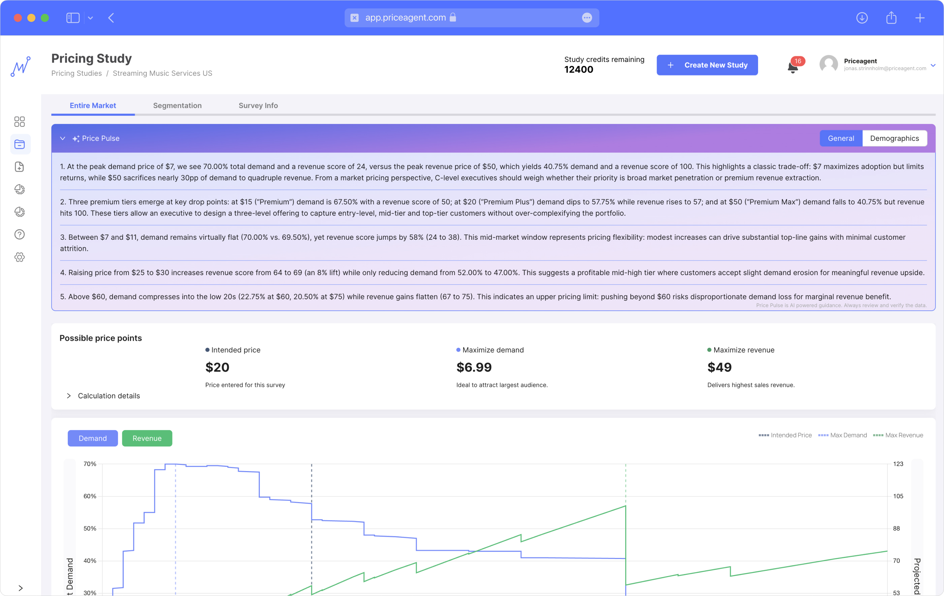Click the new document sidebar icon

[x=20, y=167]
